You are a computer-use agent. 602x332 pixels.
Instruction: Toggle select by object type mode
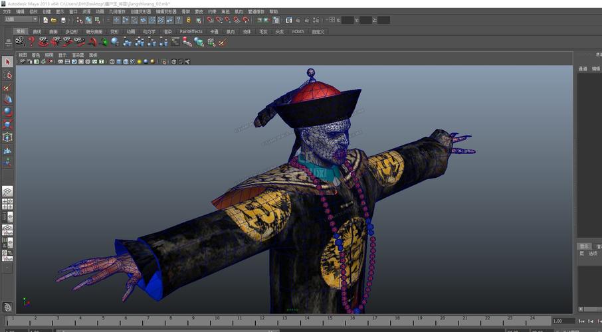pos(88,20)
